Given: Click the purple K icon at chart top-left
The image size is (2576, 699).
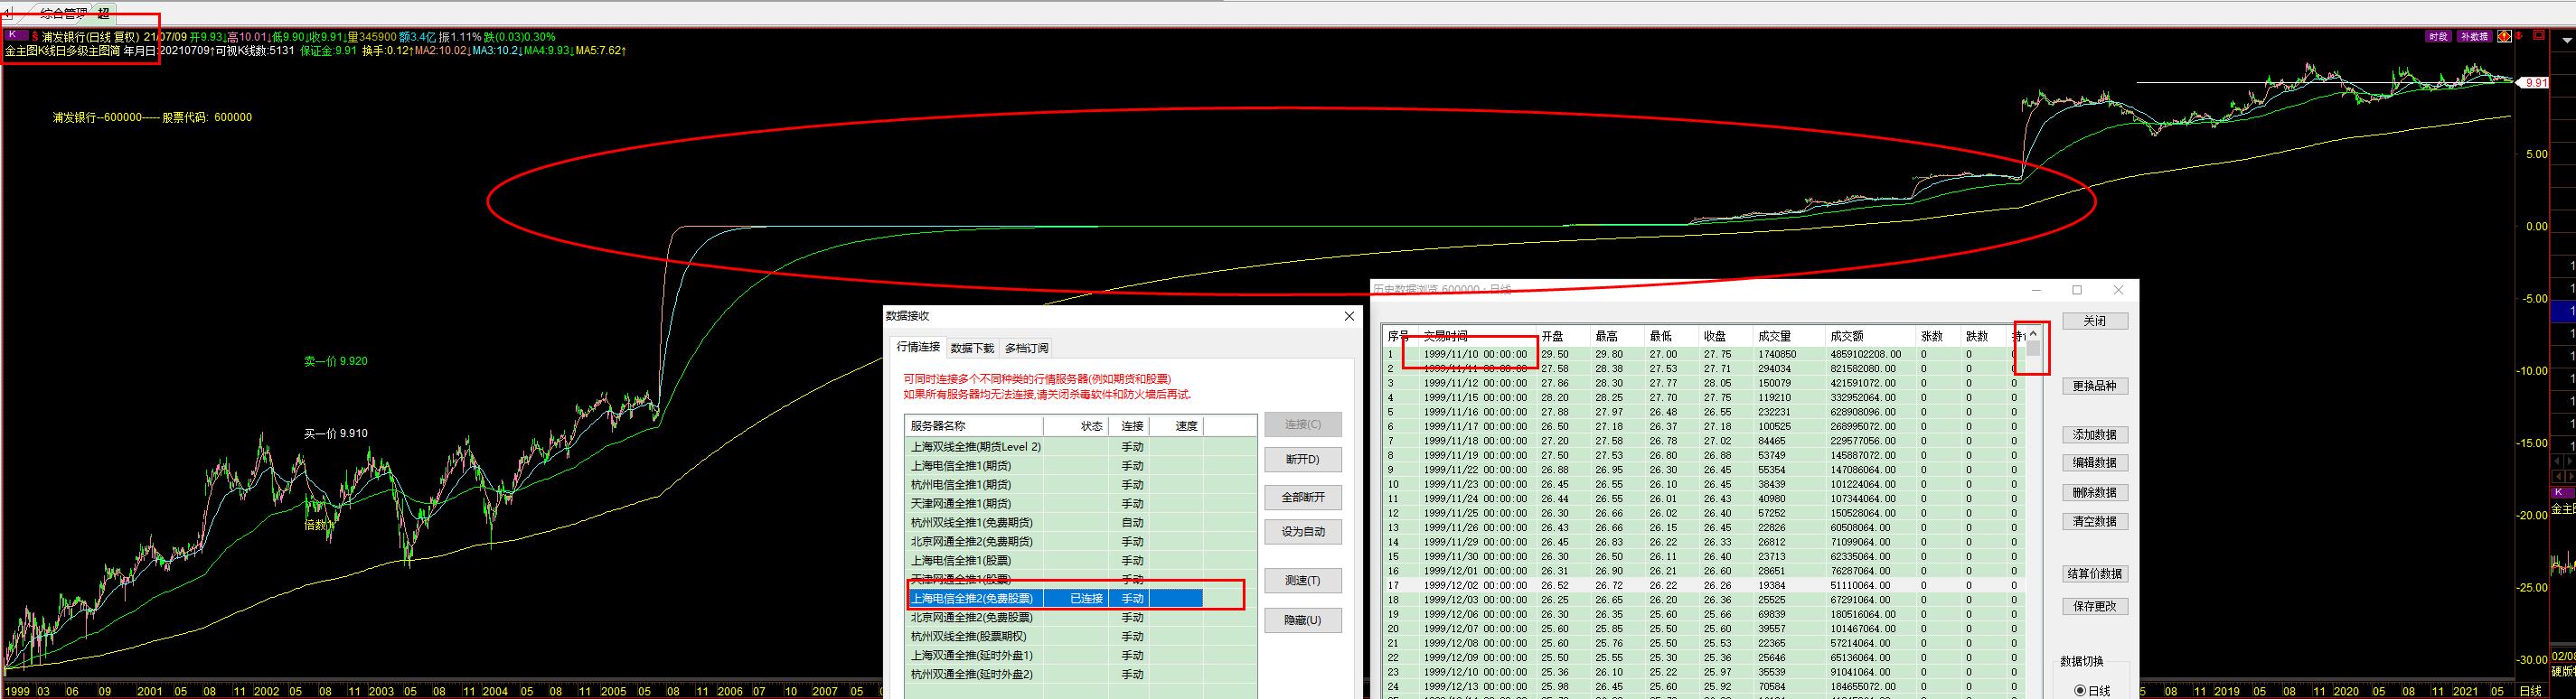Looking at the screenshot, I should (16, 36).
